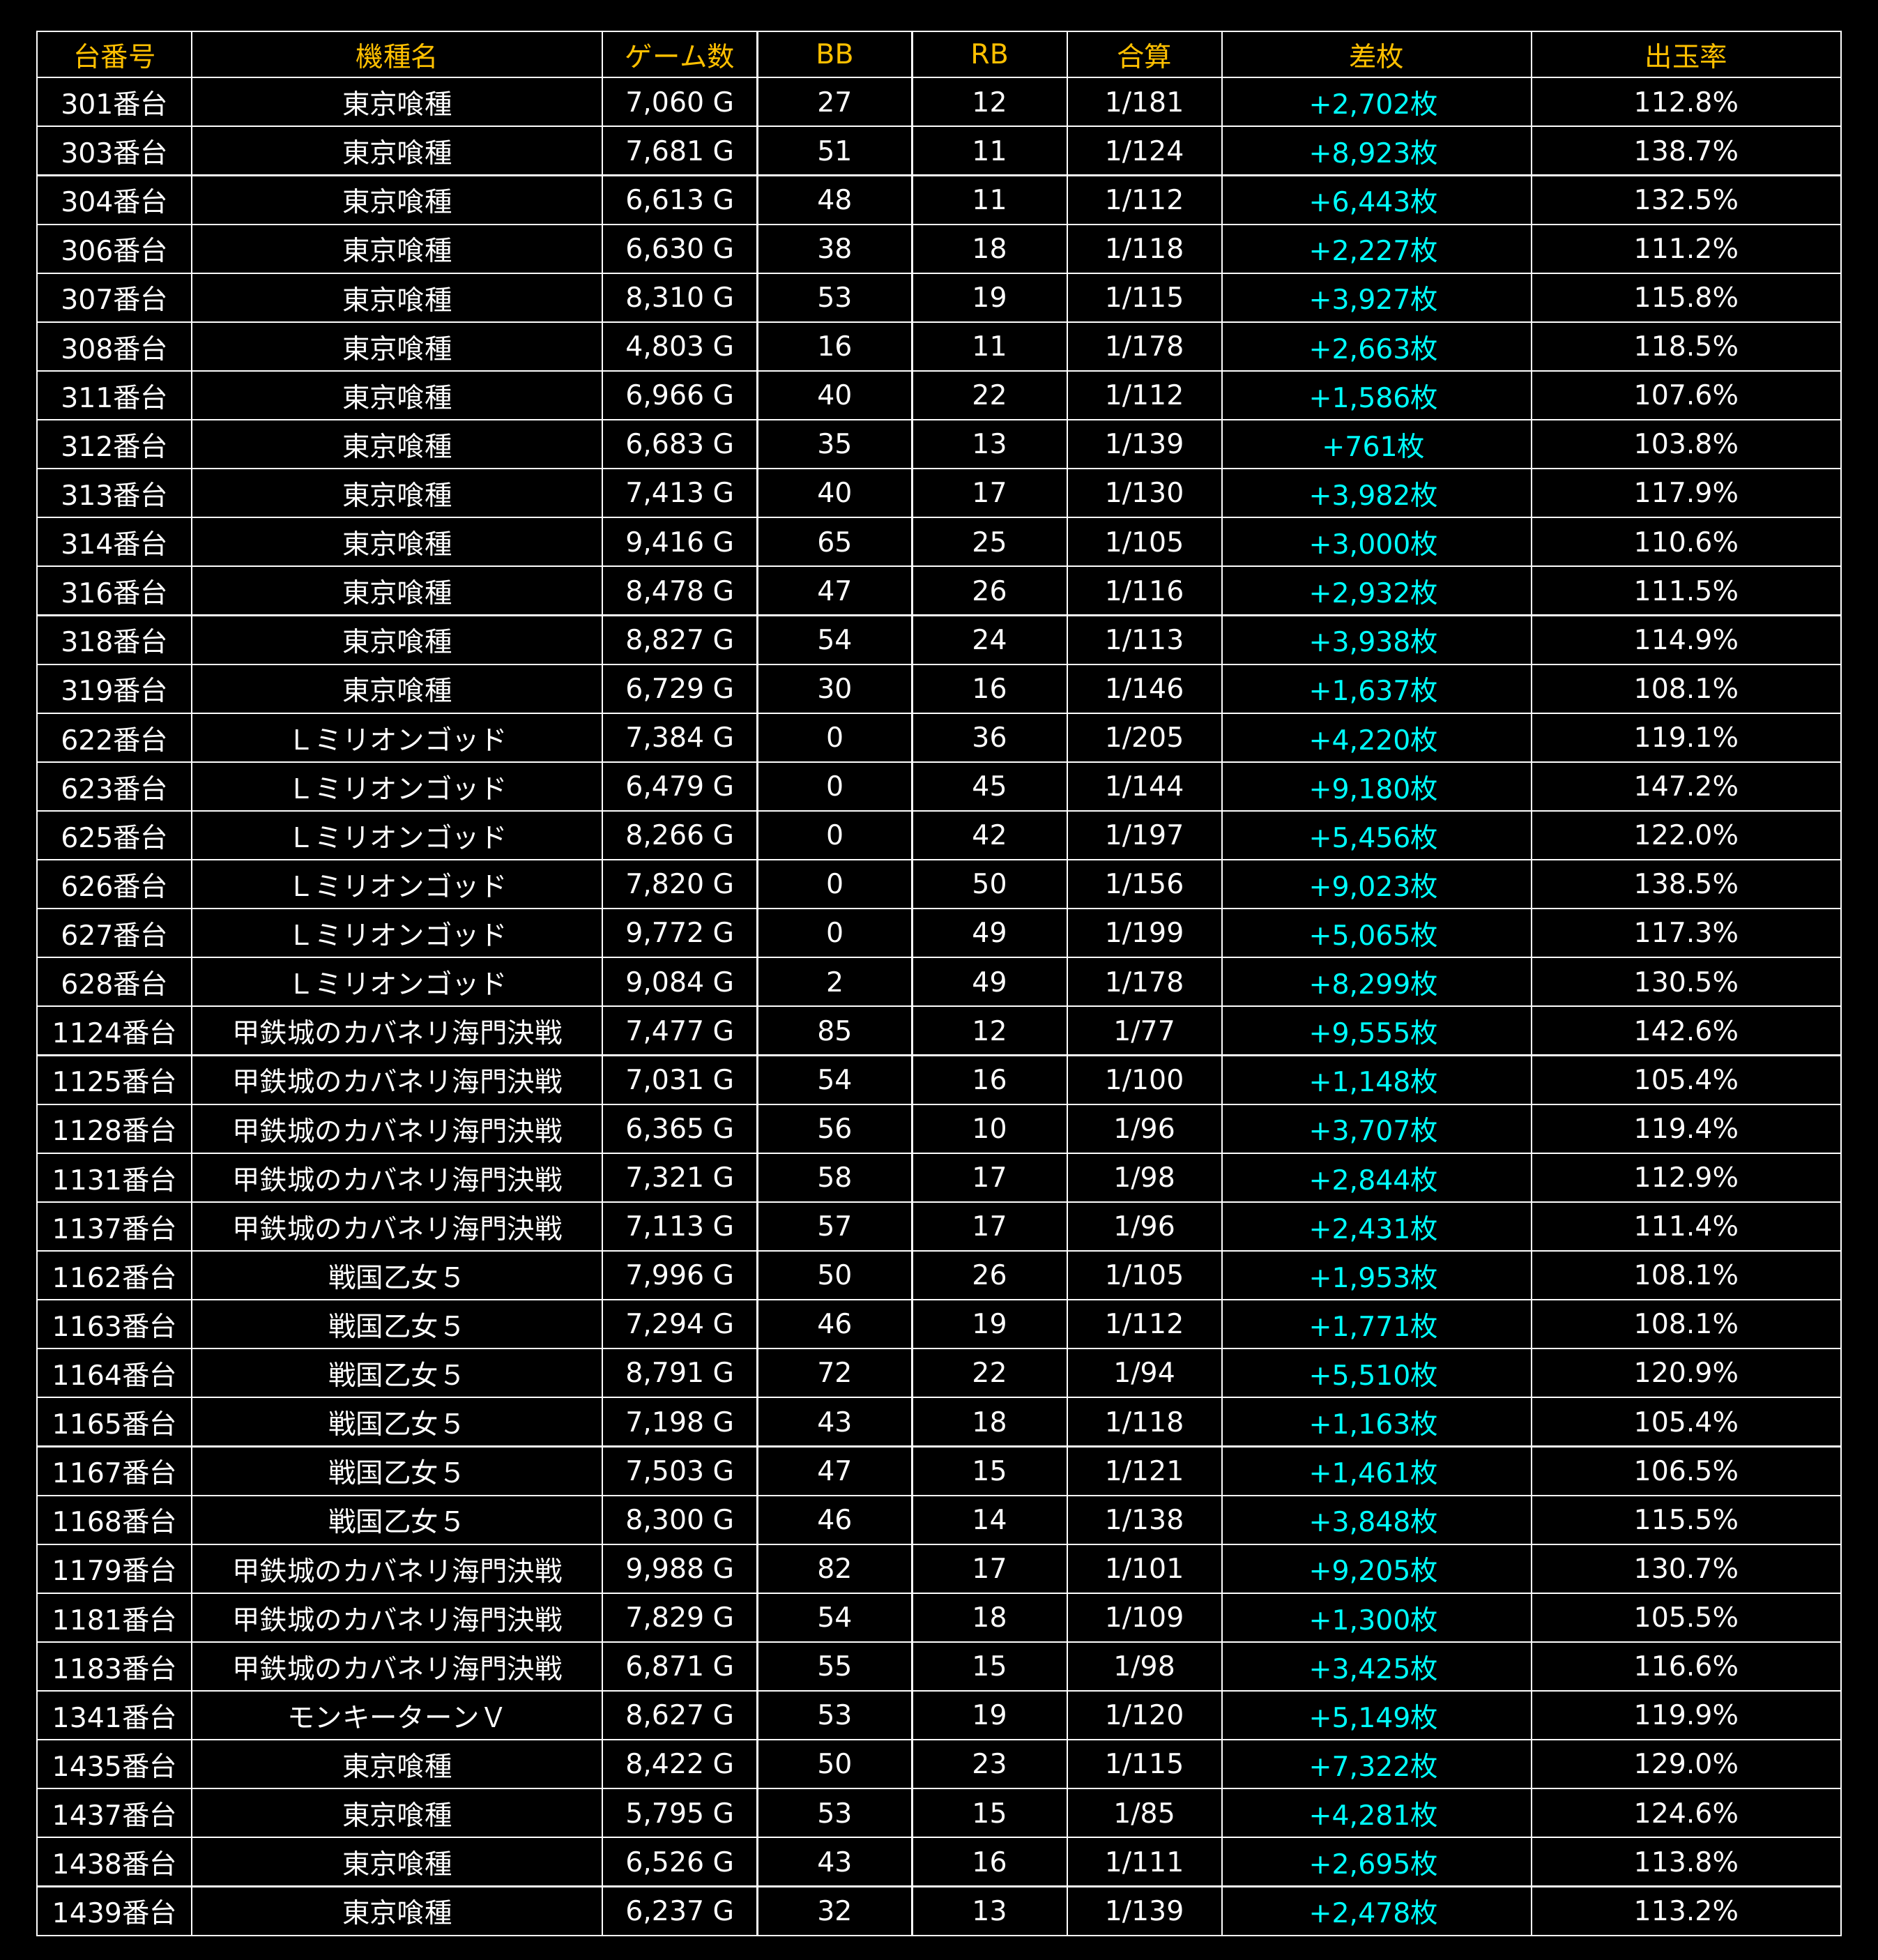The width and height of the screenshot is (1878, 1960).
Task: Select machine number 1341番台
Action: [114, 1716]
